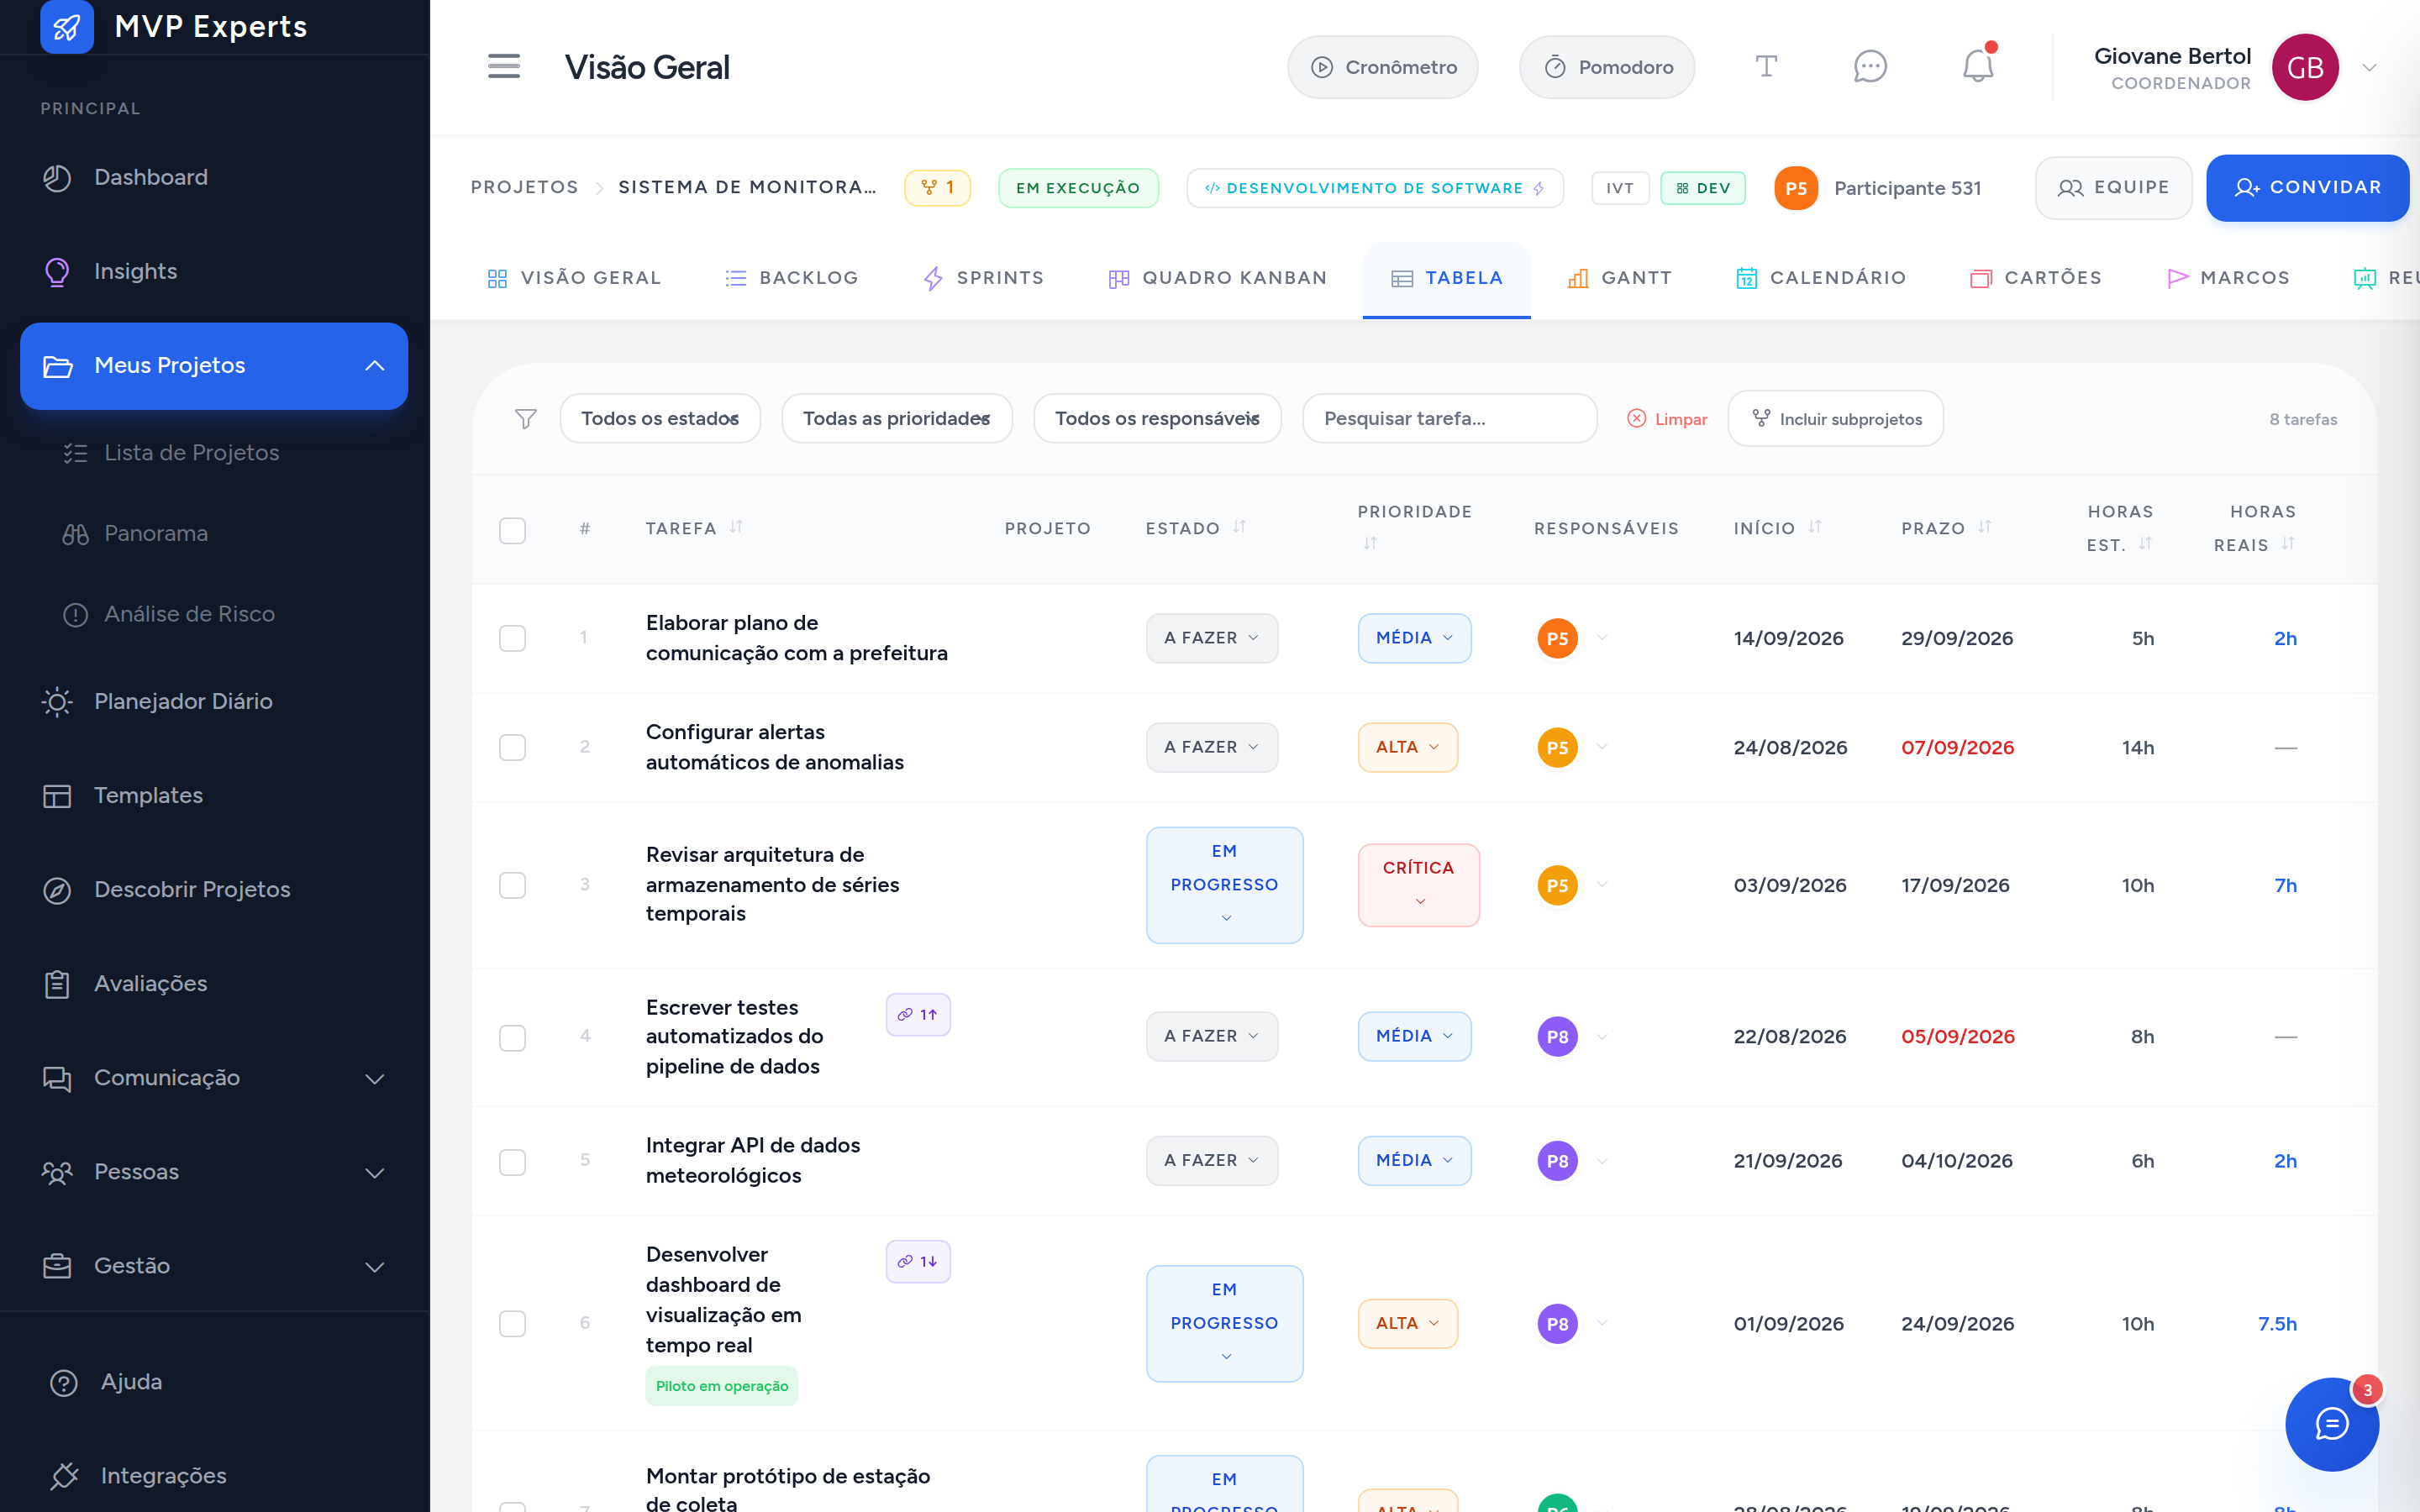Click the Equipe button

(x=2113, y=188)
